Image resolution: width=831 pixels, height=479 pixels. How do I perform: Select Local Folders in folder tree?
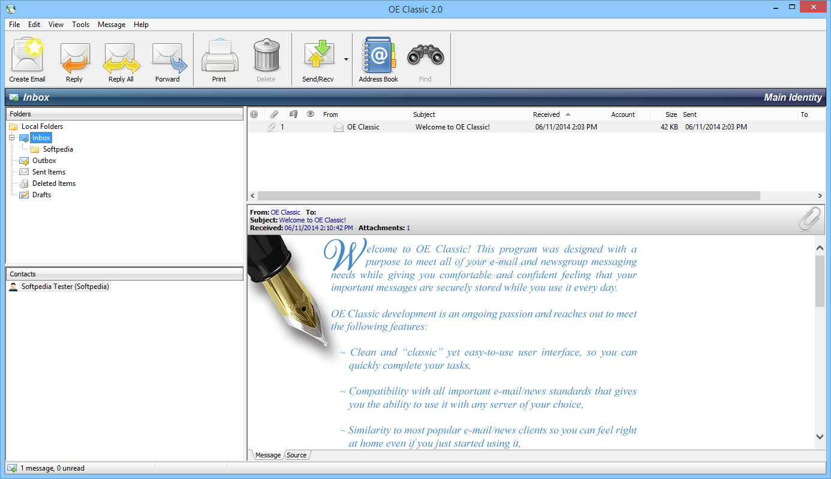(x=42, y=126)
